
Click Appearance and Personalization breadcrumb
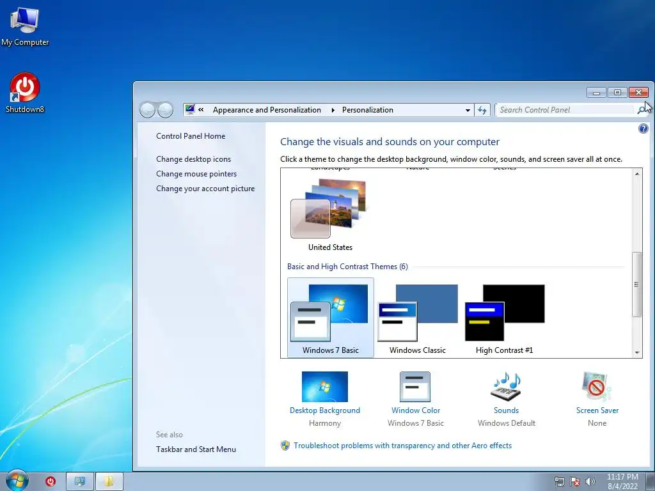[x=267, y=110]
